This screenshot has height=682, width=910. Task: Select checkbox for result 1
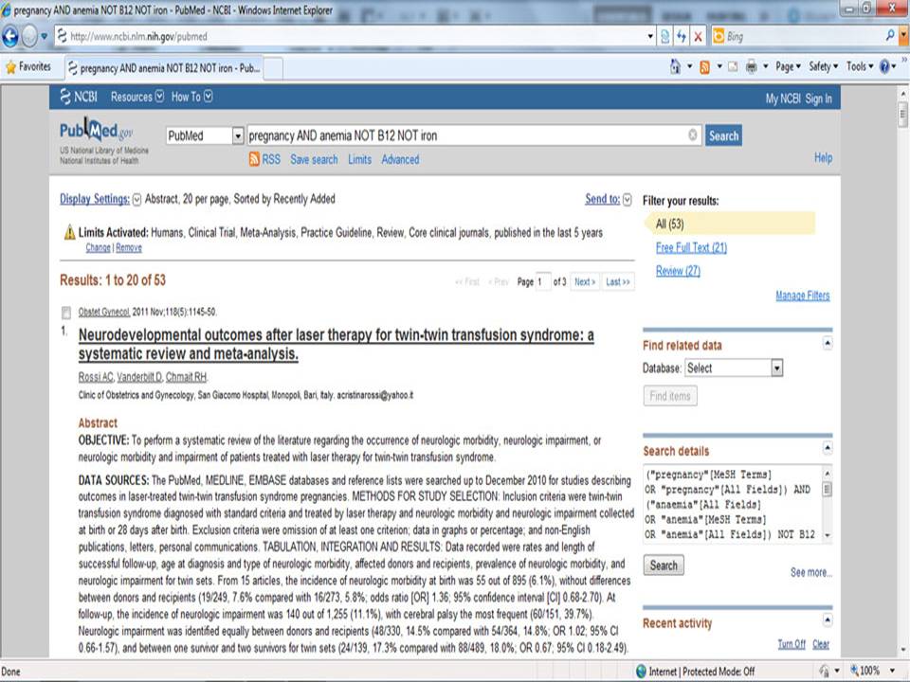(x=66, y=313)
